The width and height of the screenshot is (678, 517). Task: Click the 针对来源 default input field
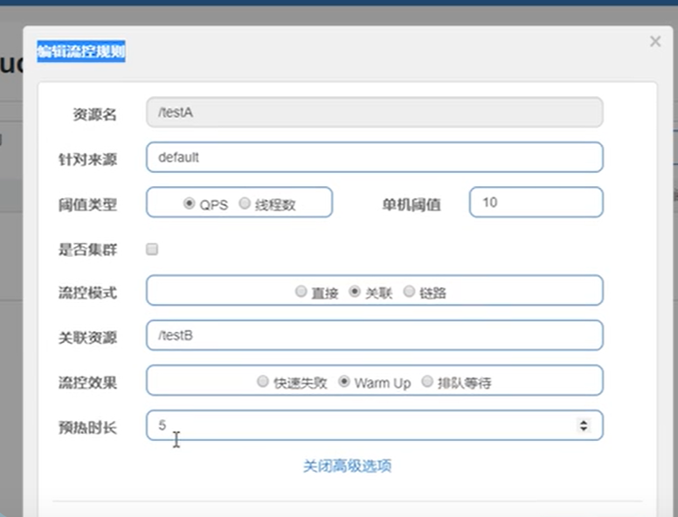coord(375,157)
